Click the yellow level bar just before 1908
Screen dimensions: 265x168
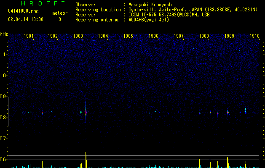[x=199, y=162]
